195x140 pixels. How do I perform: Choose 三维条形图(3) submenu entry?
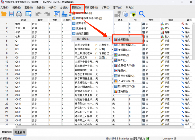tap(128, 45)
